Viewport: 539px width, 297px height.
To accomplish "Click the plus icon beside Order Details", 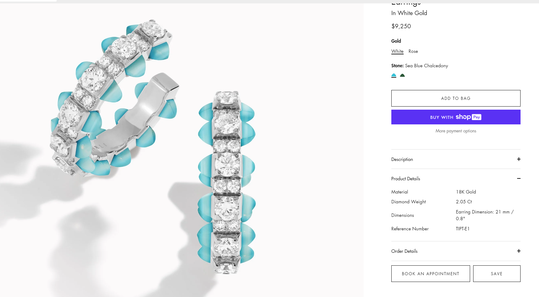I will 519,251.
